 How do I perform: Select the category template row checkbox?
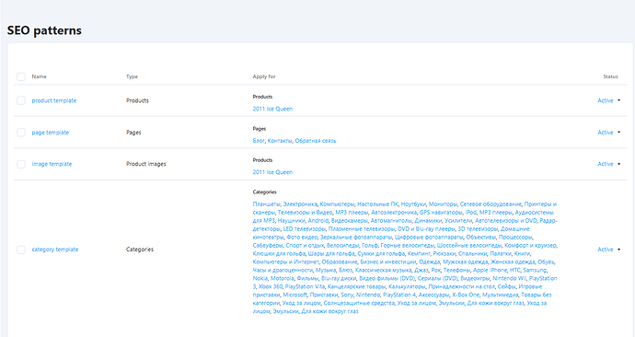[x=21, y=250]
